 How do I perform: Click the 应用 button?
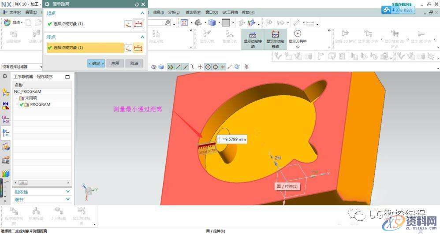[115, 63]
